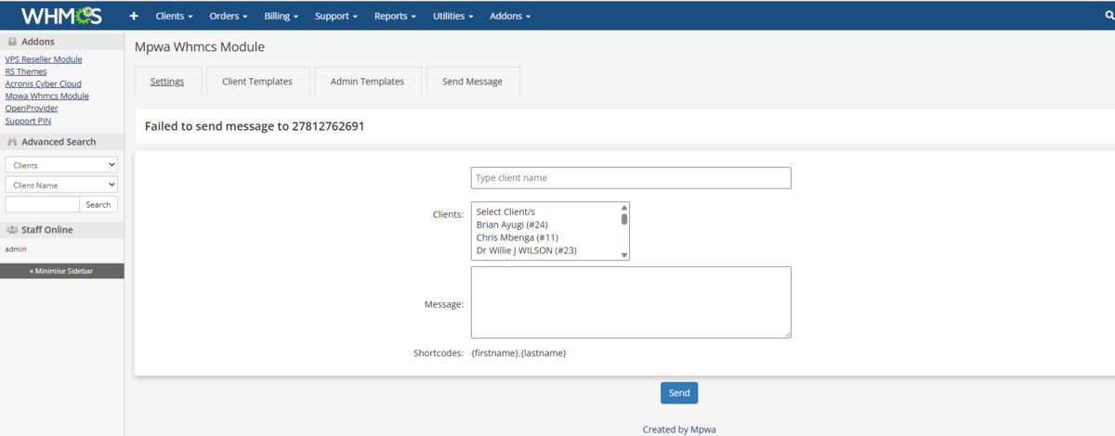Select the Settings tab

pyautogui.click(x=167, y=82)
